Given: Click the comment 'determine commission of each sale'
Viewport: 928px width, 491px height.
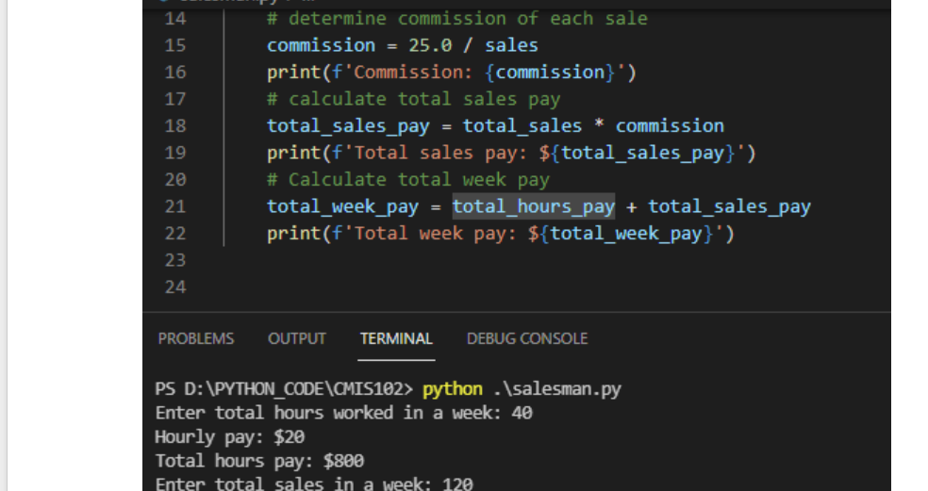Looking at the screenshot, I should 468,19.
